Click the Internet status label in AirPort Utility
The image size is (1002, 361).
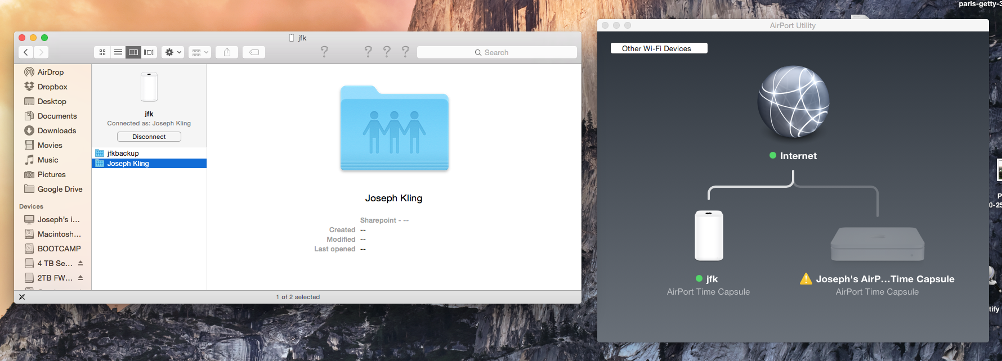coord(798,156)
